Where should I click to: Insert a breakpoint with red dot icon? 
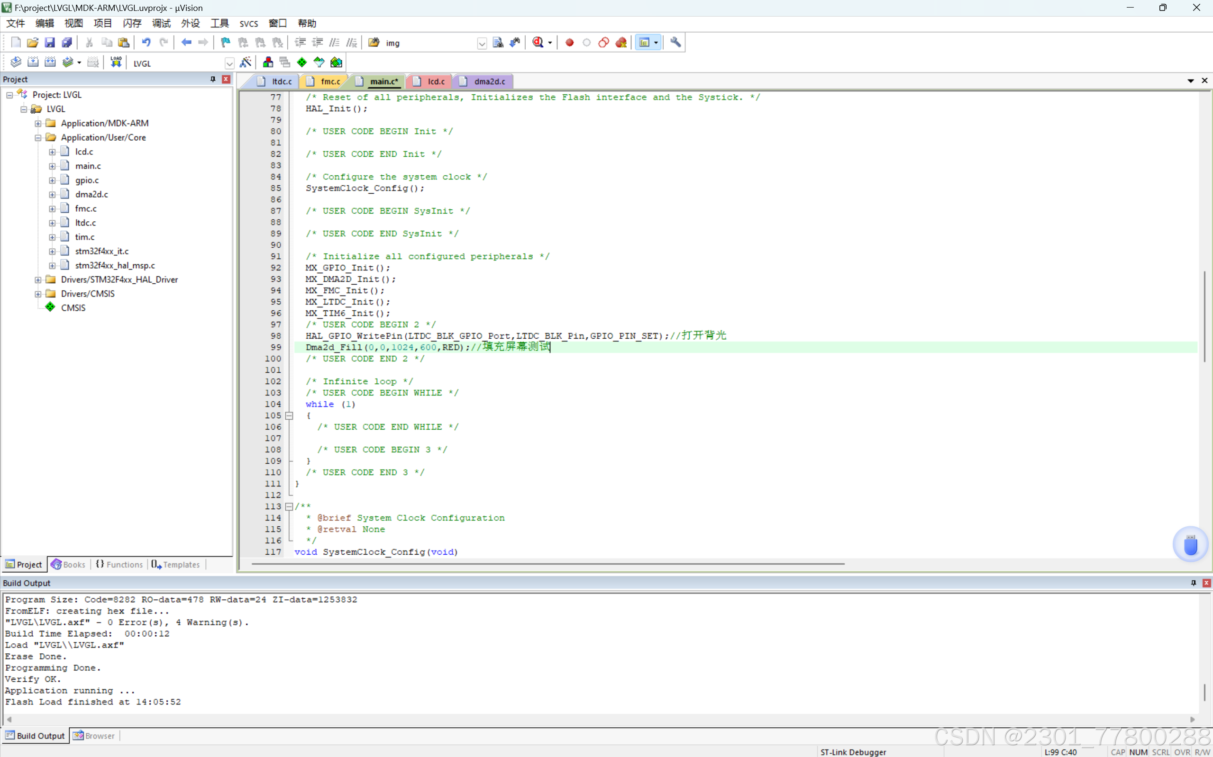pos(569,43)
